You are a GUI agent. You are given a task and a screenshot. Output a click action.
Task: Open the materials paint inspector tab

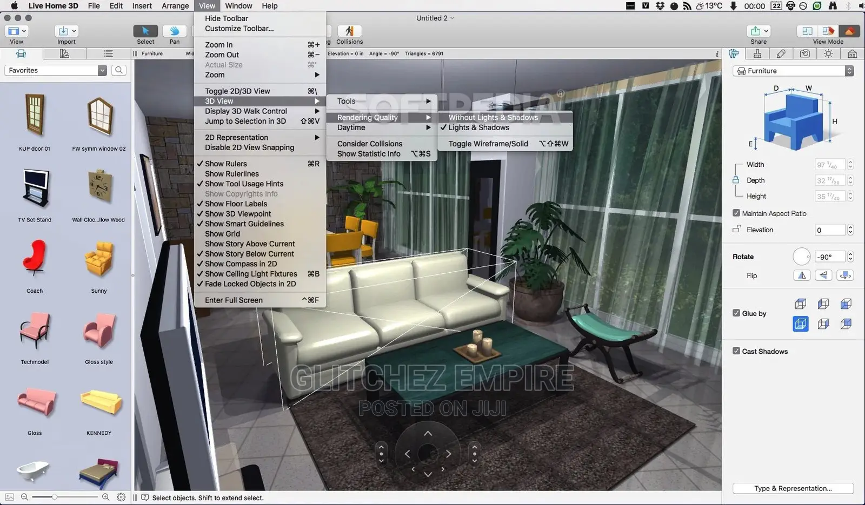(x=781, y=53)
